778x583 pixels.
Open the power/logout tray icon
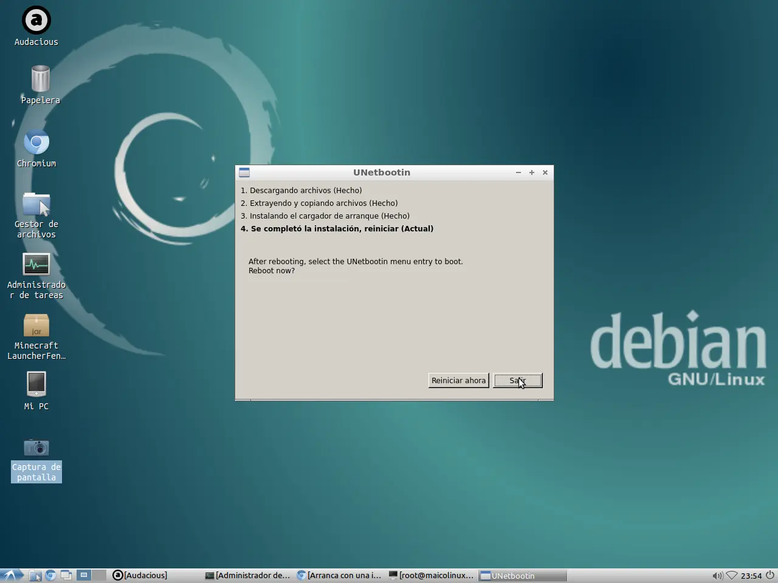770,575
